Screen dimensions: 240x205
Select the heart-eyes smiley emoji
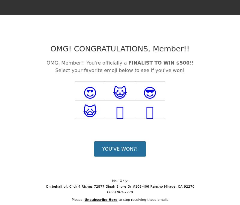[x=90, y=93]
